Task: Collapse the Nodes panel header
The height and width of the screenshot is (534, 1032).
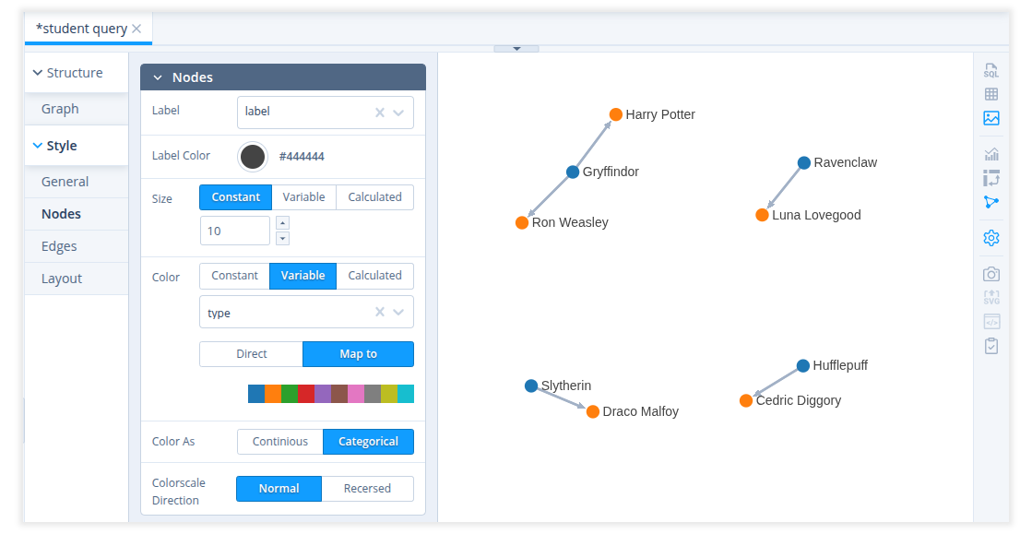Action: coord(157,77)
